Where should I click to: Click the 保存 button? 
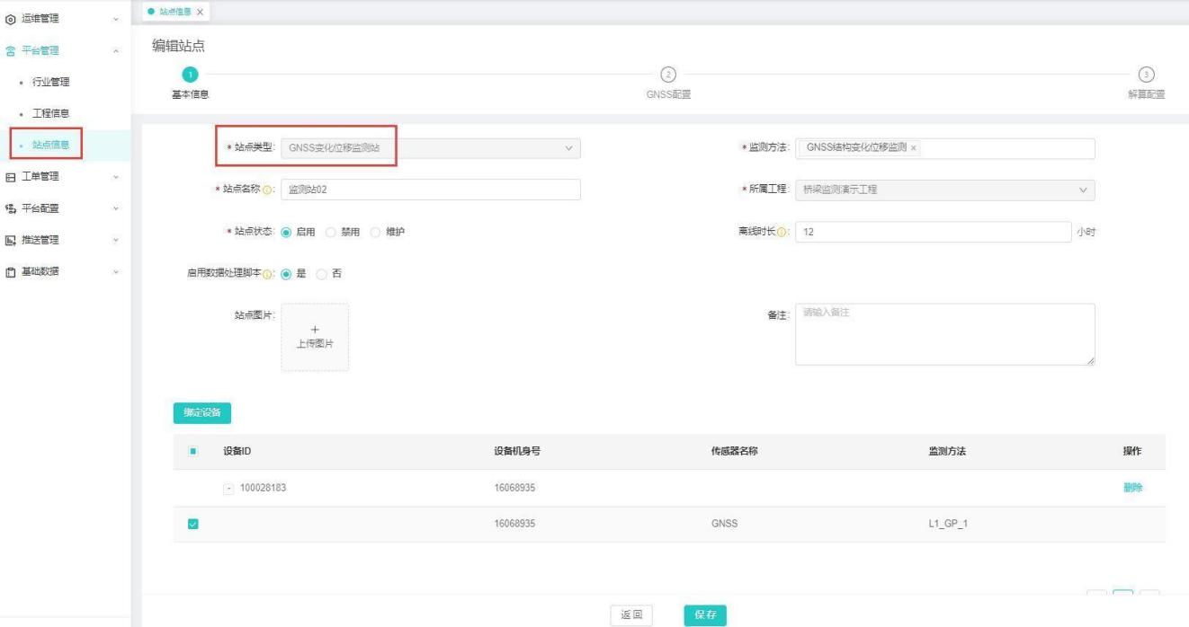[x=704, y=614]
